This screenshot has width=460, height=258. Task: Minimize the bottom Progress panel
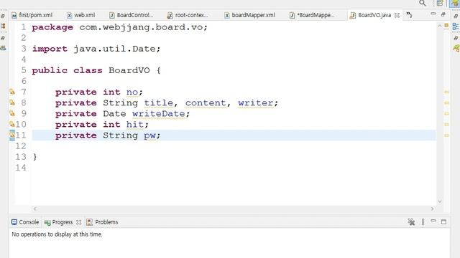(x=433, y=221)
